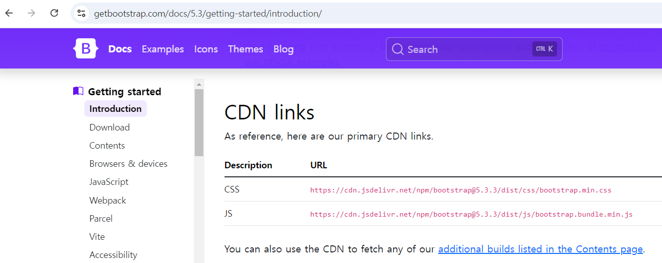Select Introduction in the sidebar

coord(116,109)
